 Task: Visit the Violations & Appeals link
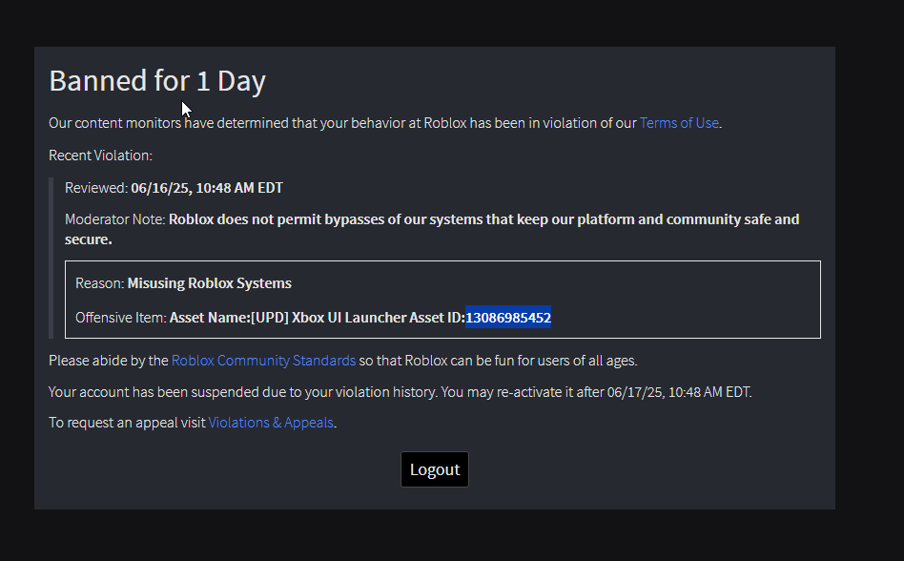click(271, 423)
